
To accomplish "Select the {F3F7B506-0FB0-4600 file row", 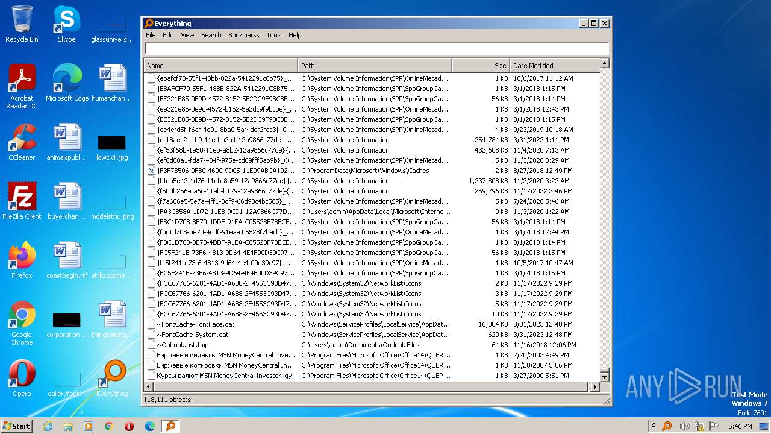I will (x=372, y=171).
